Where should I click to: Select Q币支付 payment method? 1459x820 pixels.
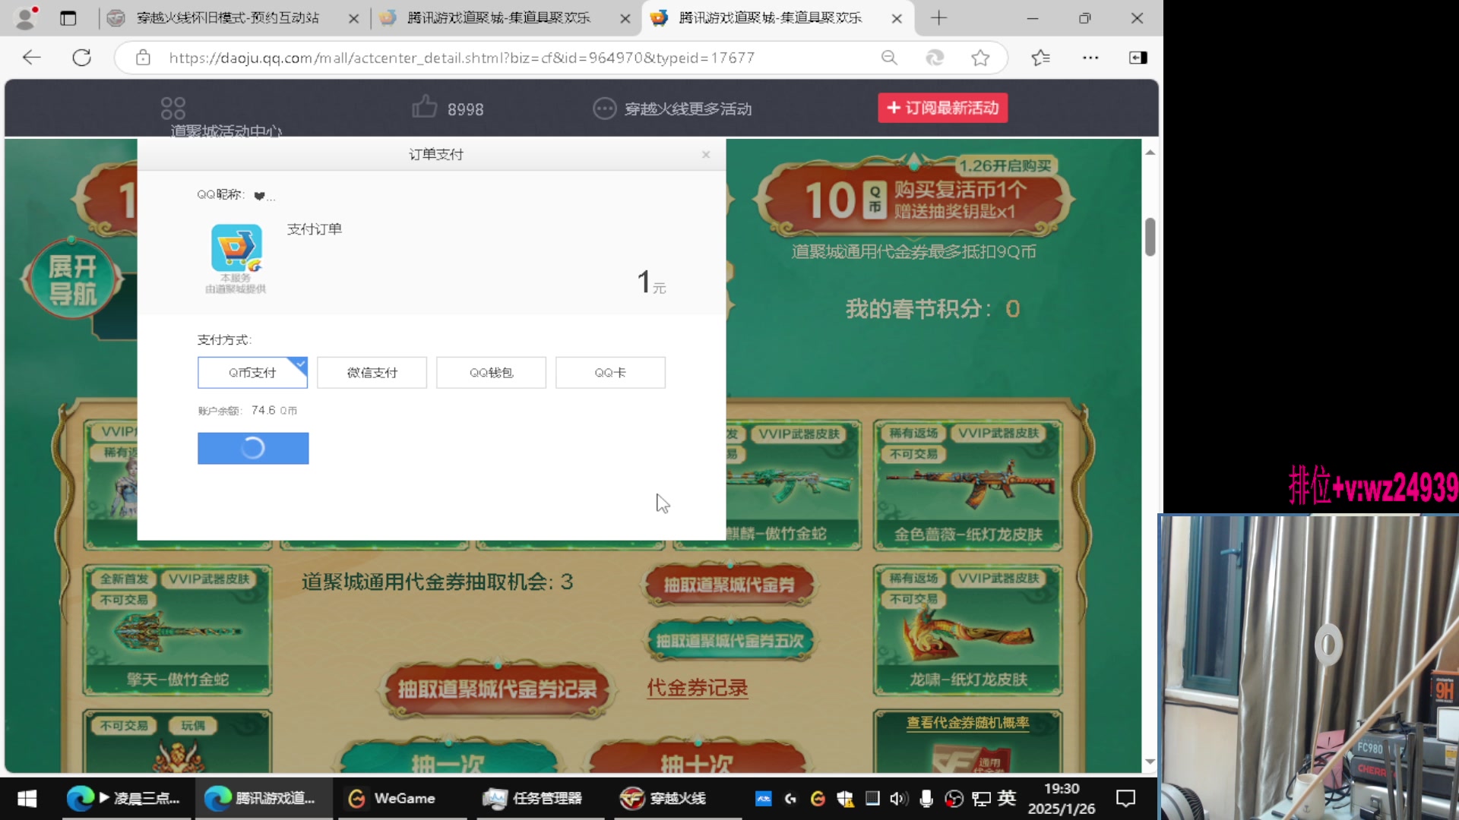(x=252, y=373)
